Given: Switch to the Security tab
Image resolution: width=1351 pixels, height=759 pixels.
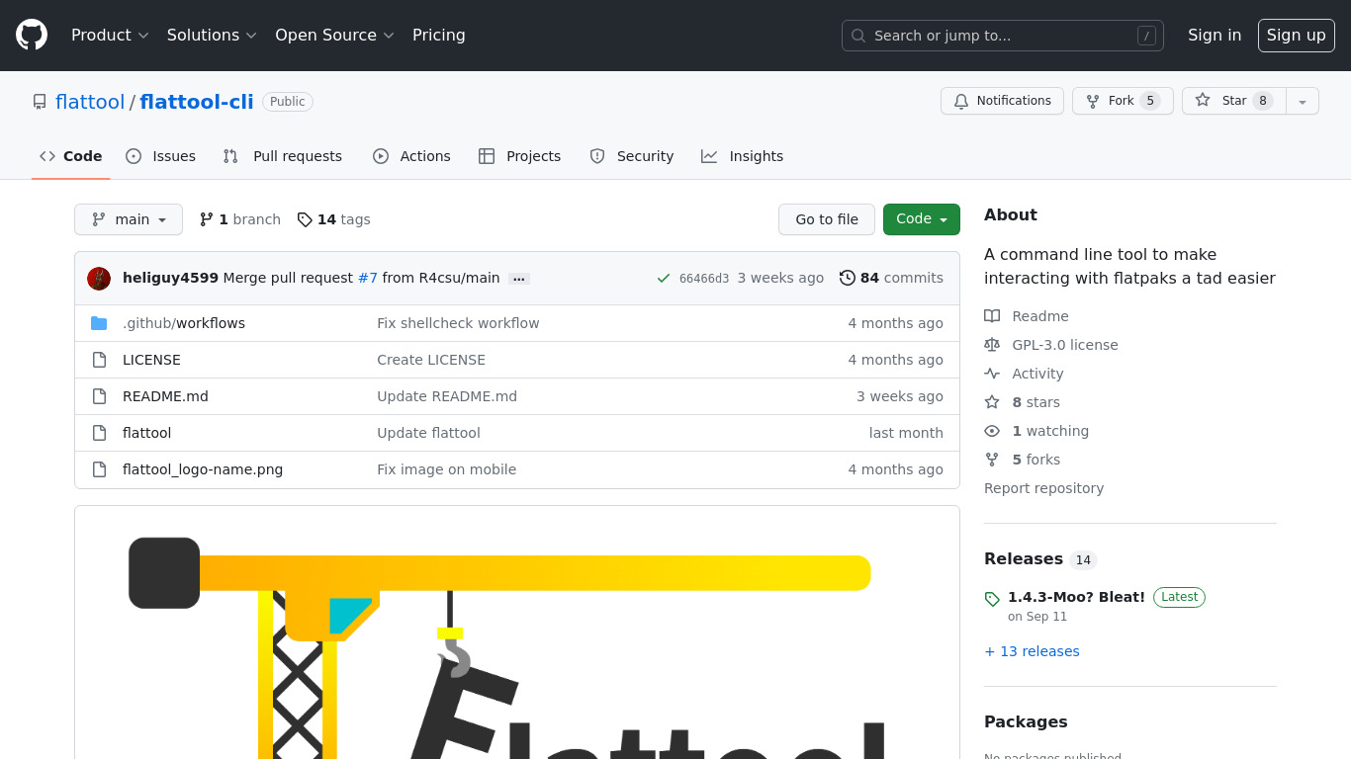Looking at the screenshot, I should (632, 156).
